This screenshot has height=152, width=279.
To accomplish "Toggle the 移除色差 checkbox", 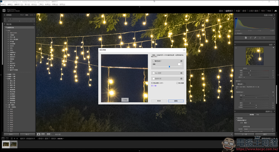I will [236, 118].
